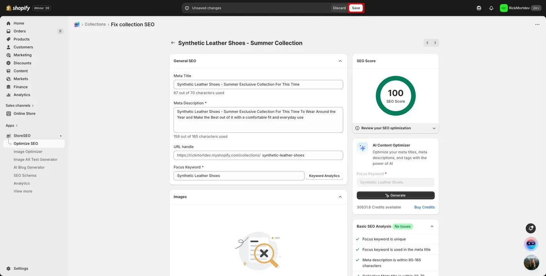
Task: Click the Keyword Analytics button
Action: pyautogui.click(x=324, y=176)
